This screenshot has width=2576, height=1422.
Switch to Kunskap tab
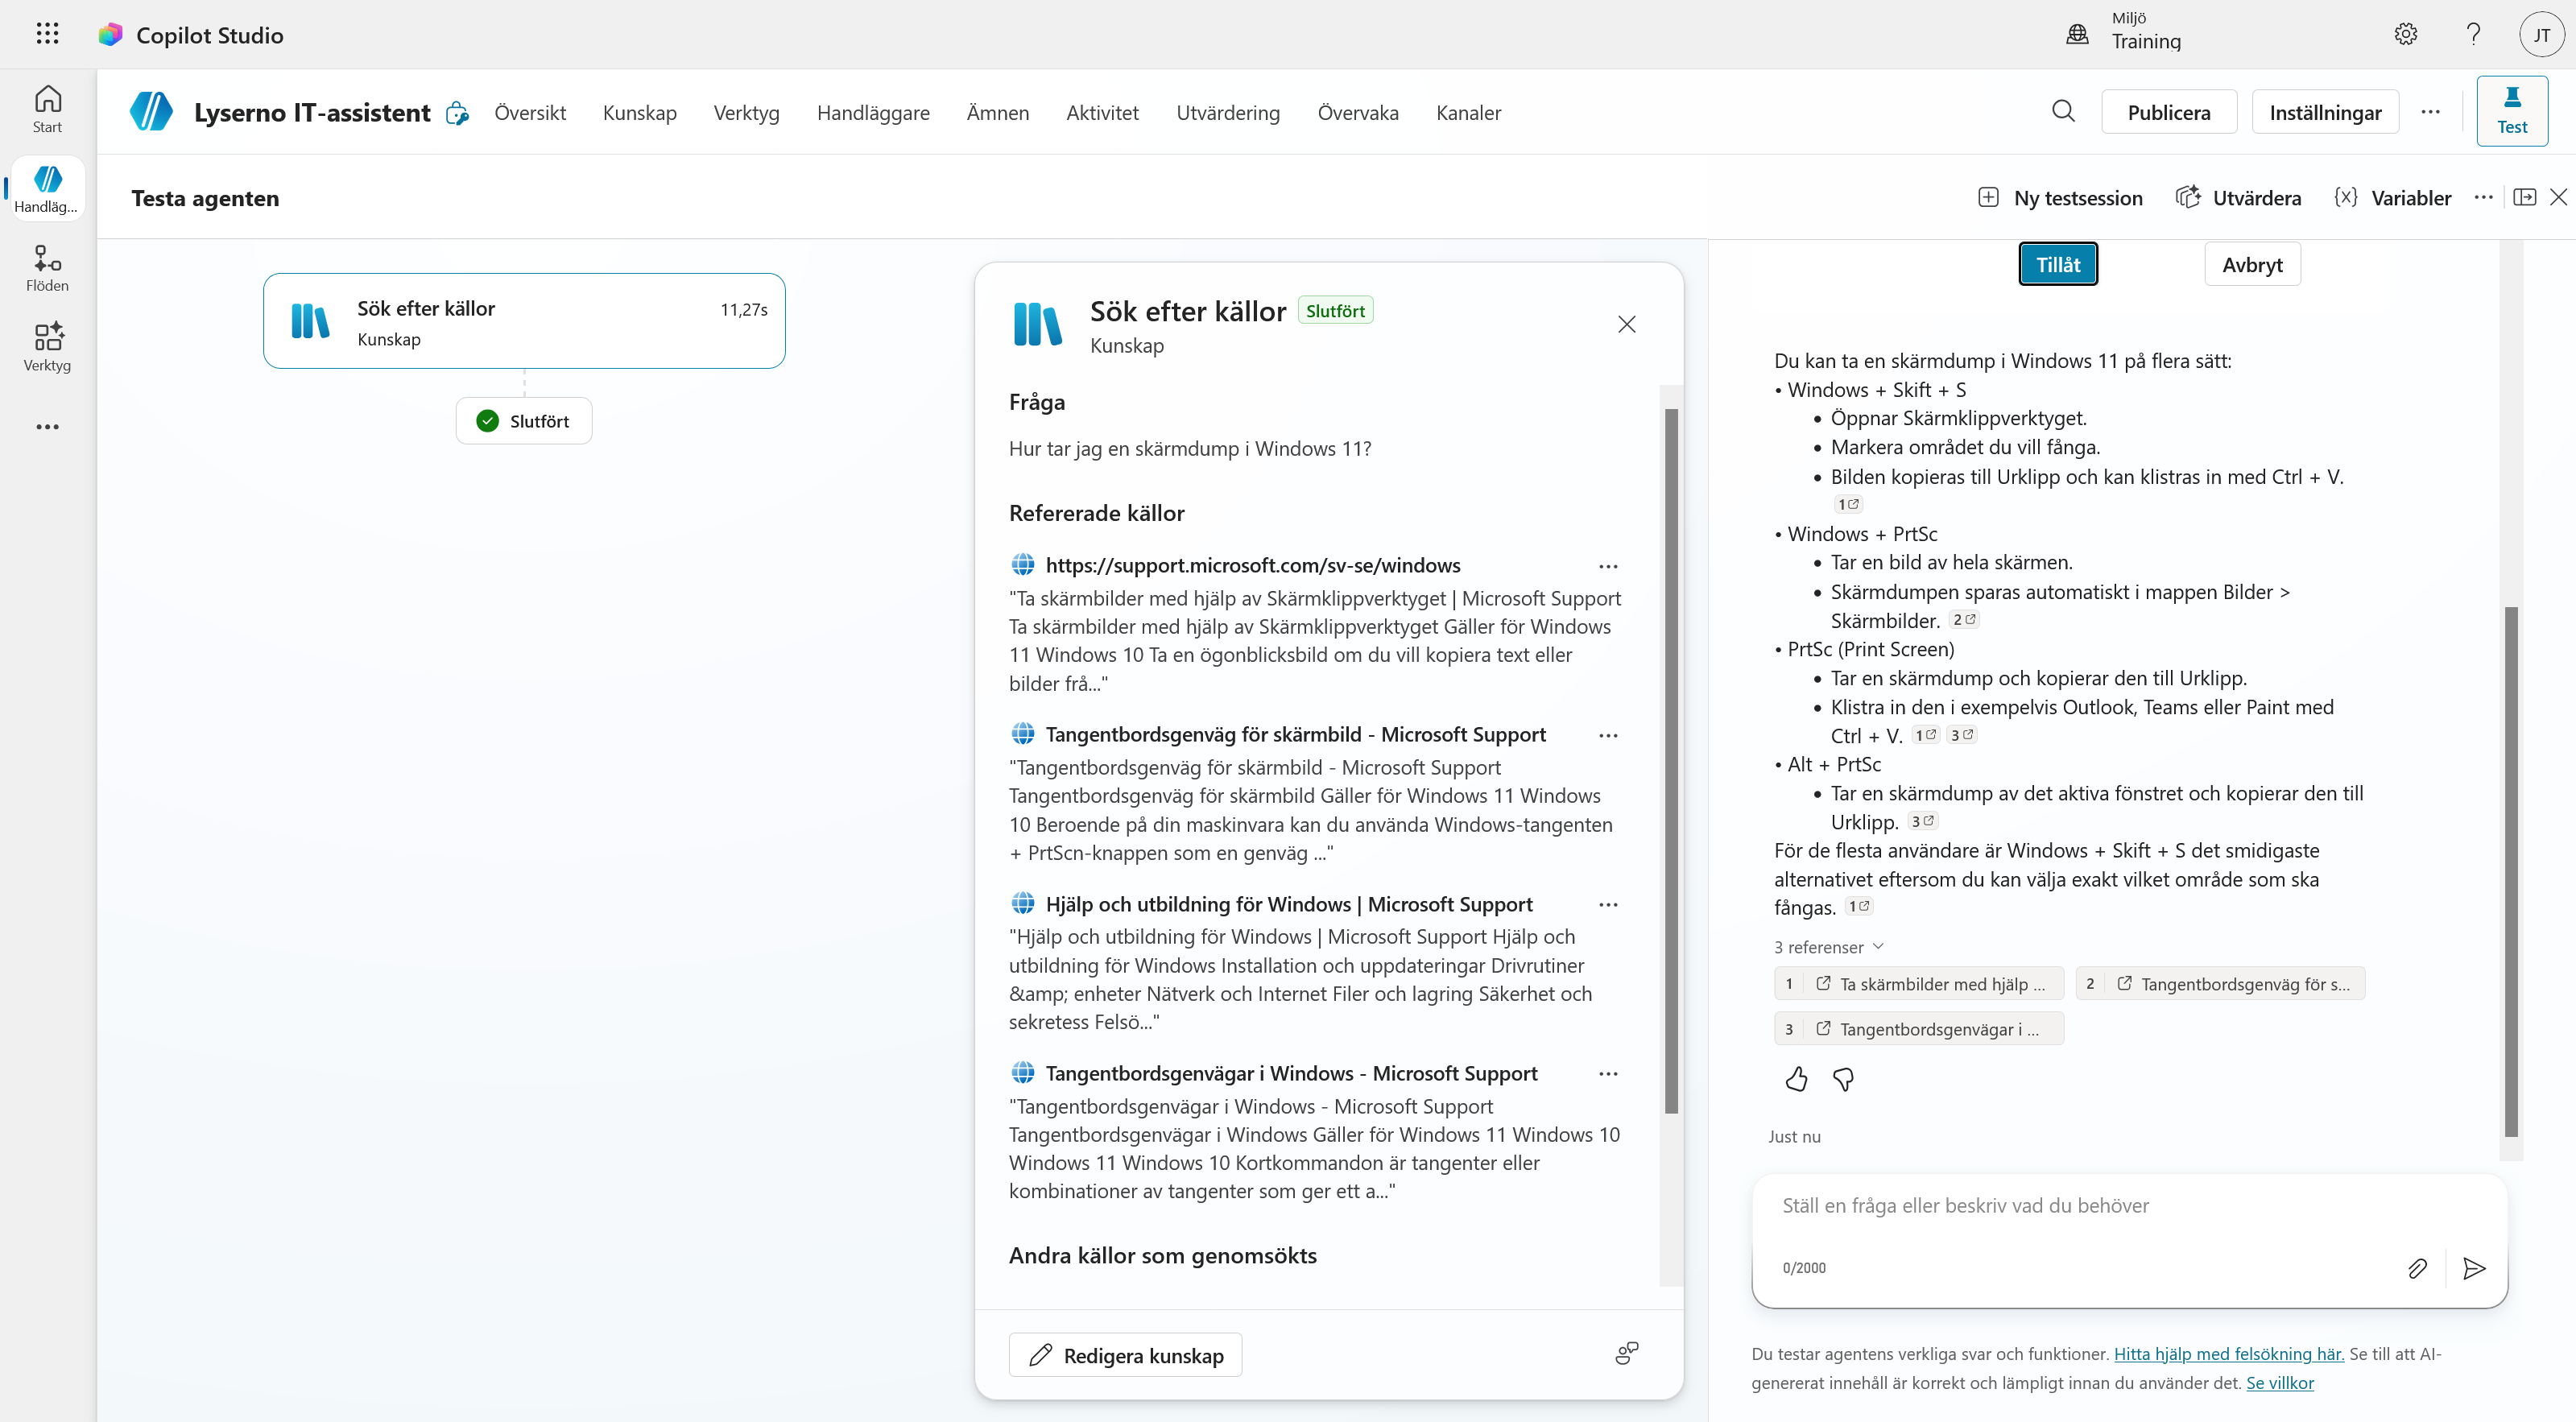point(640,113)
